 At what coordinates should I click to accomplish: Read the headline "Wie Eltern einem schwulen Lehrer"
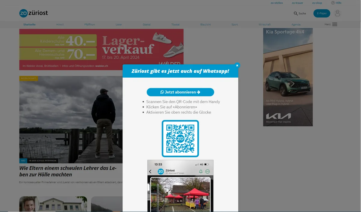(x=68, y=171)
